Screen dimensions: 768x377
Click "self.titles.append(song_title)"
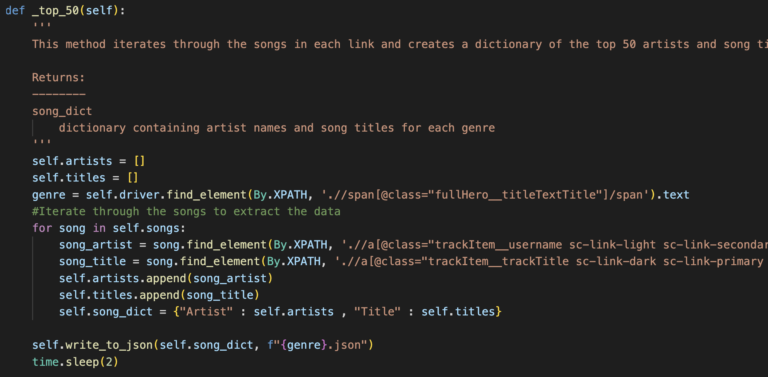[x=159, y=295]
